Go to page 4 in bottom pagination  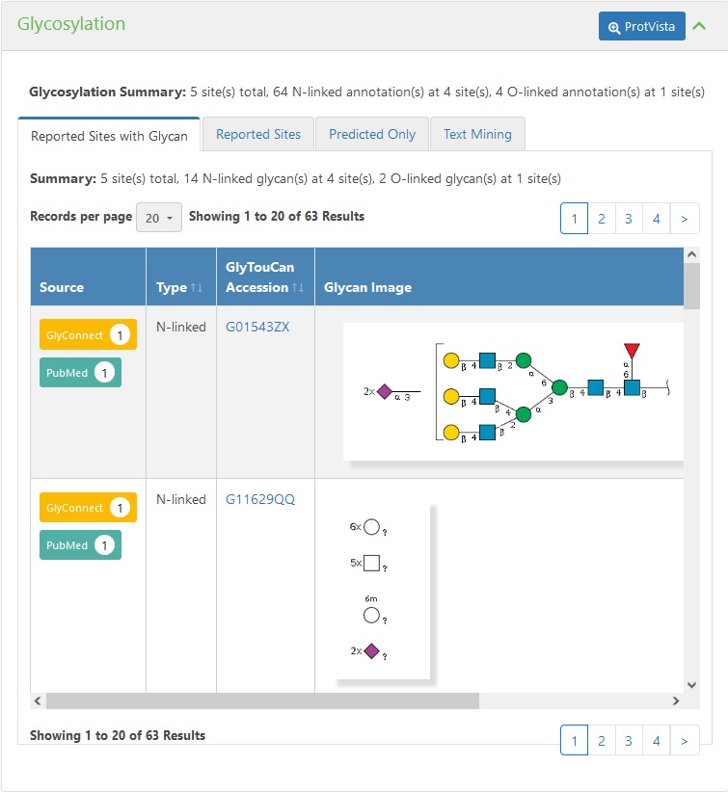pyautogui.click(x=656, y=741)
